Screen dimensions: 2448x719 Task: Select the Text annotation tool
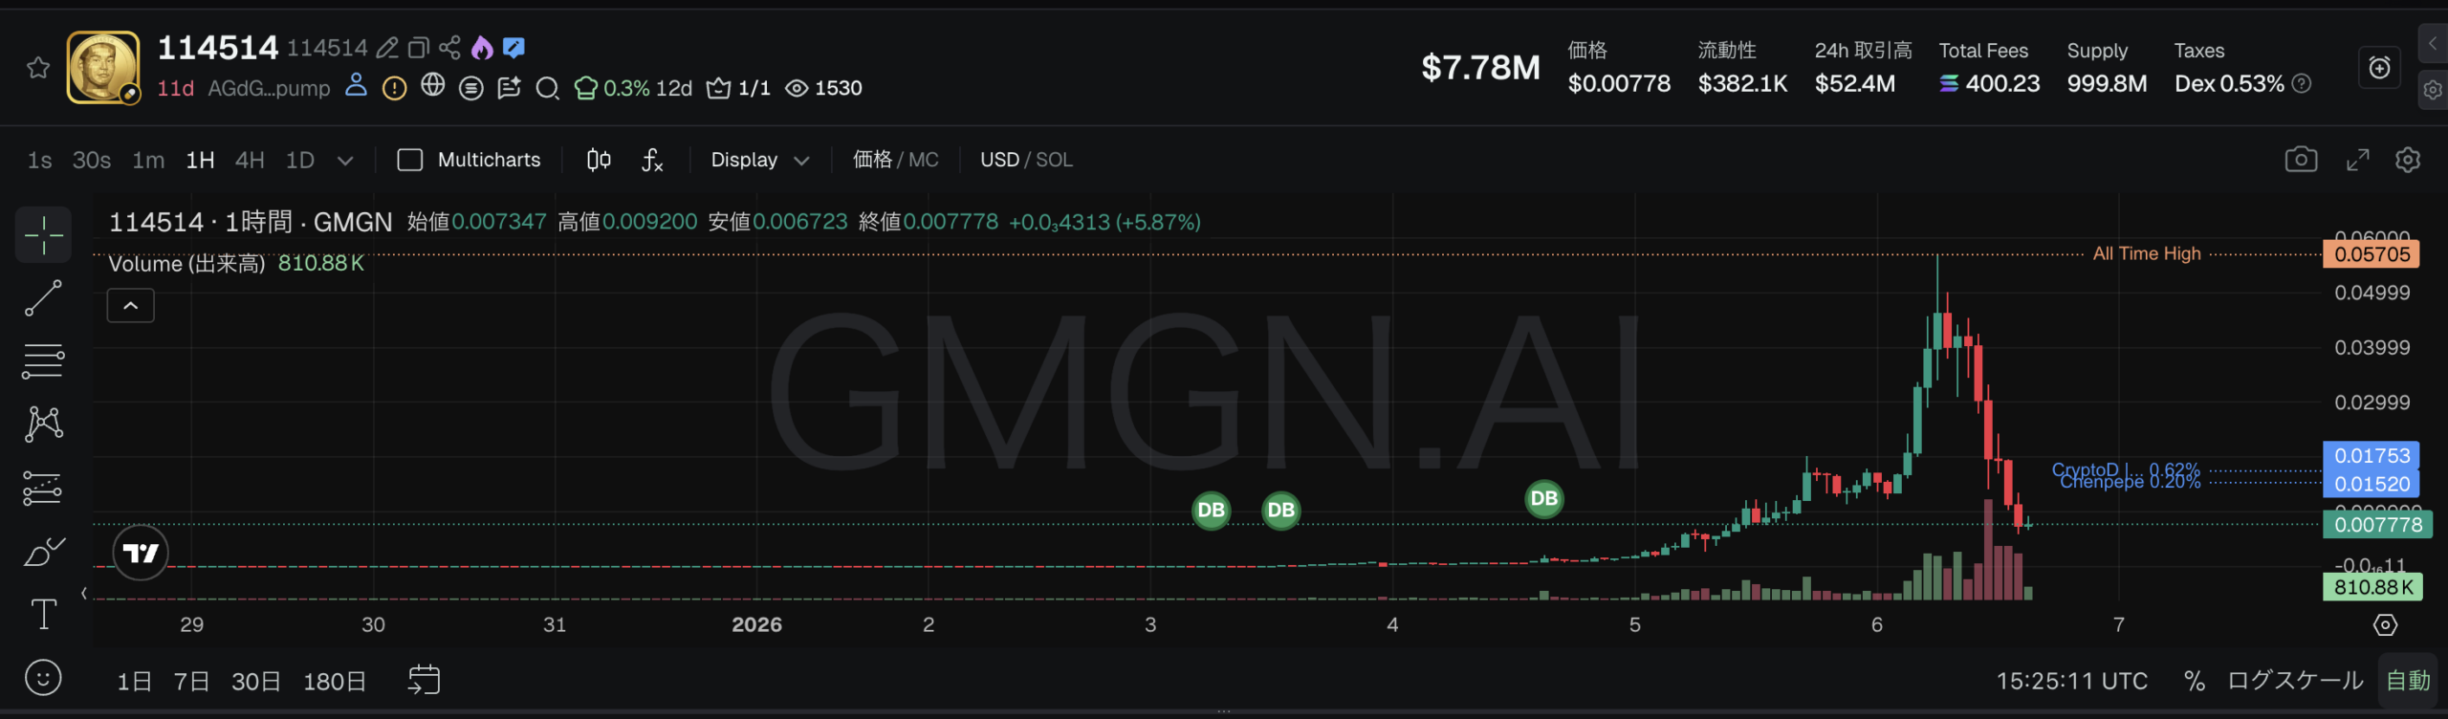coord(43,614)
